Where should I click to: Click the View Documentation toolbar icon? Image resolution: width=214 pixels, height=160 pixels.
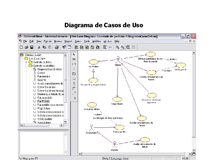(70, 47)
